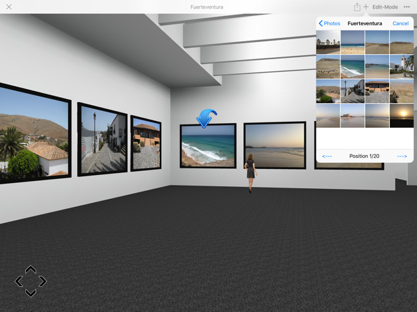The height and width of the screenshot is (312, 417).
Task: Go to previous position with left arrow
Action: click(x=327, y=156)
